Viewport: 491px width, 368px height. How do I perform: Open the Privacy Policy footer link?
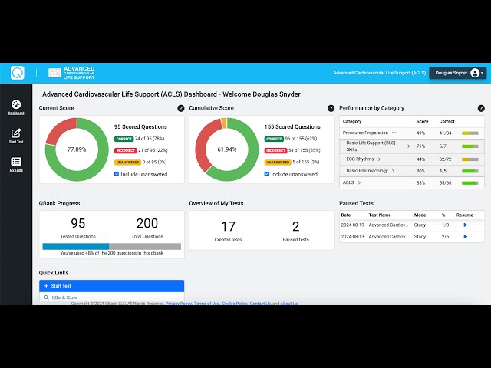pyautogui.click(x=179, y=304)
